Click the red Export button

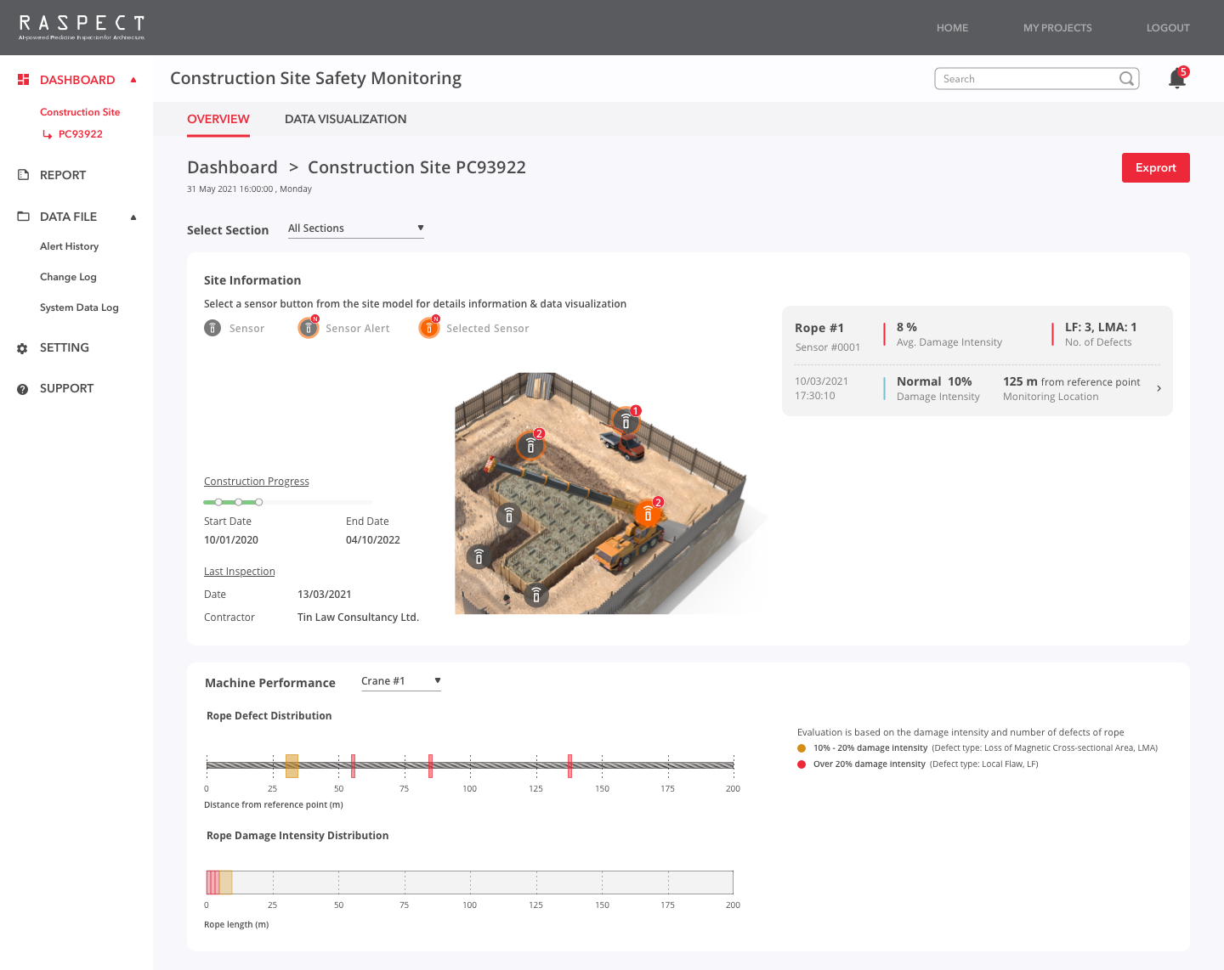click(x=1155, y=167)
